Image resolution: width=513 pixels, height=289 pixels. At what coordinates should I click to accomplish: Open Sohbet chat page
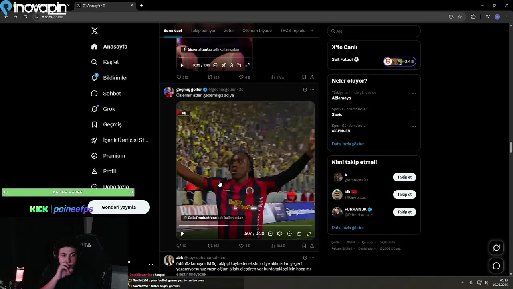tap(106, 93)
